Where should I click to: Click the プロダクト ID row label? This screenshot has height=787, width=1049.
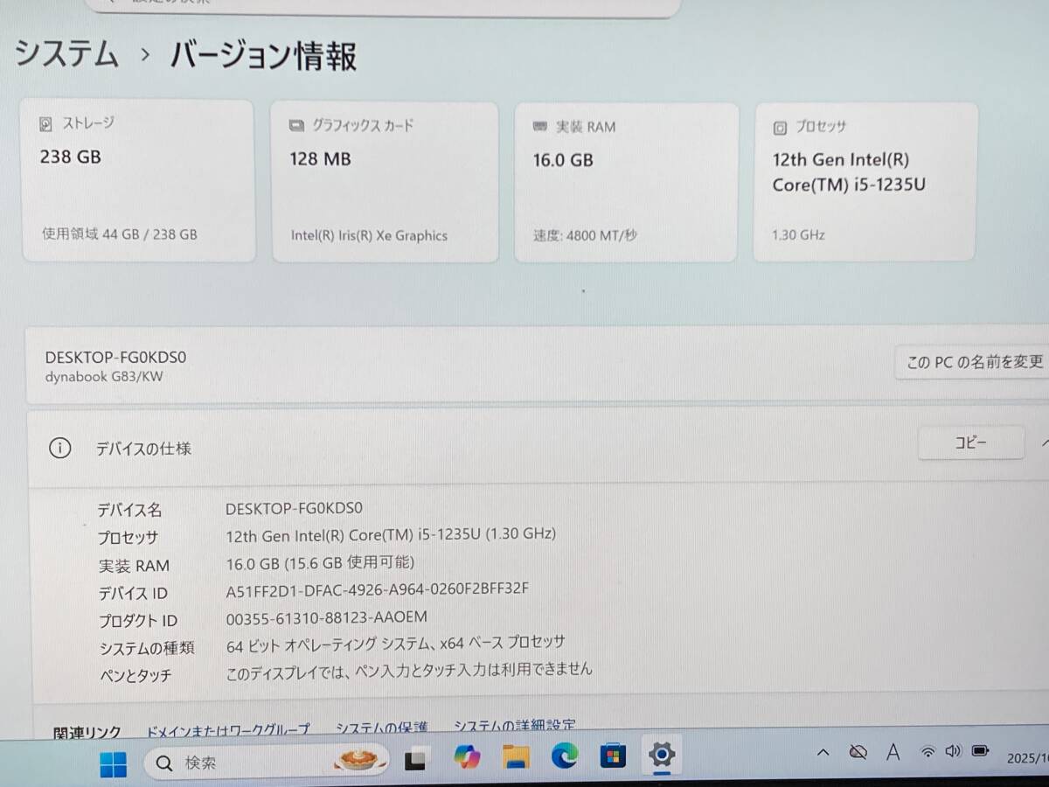[138, 621]
